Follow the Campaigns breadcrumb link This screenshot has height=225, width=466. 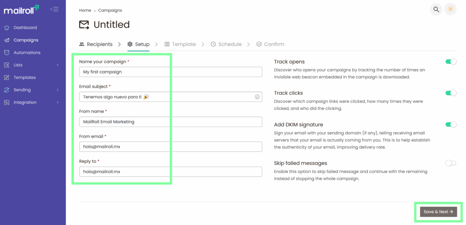[110, 10]
